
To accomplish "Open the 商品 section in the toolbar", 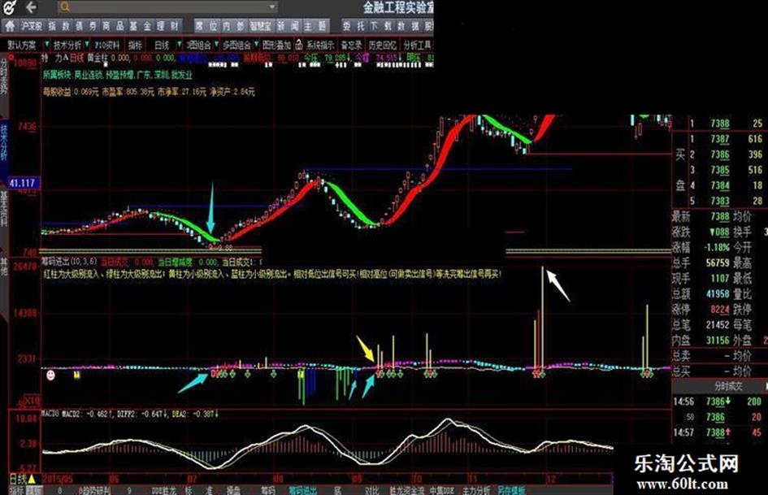I will click(x=113, y=26).
